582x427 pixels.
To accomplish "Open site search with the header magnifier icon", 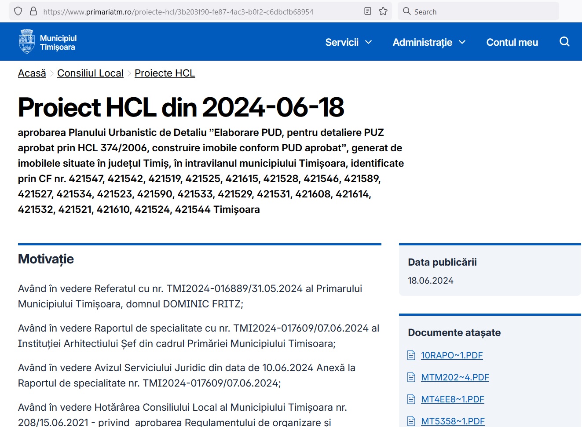I will point(564,42).
